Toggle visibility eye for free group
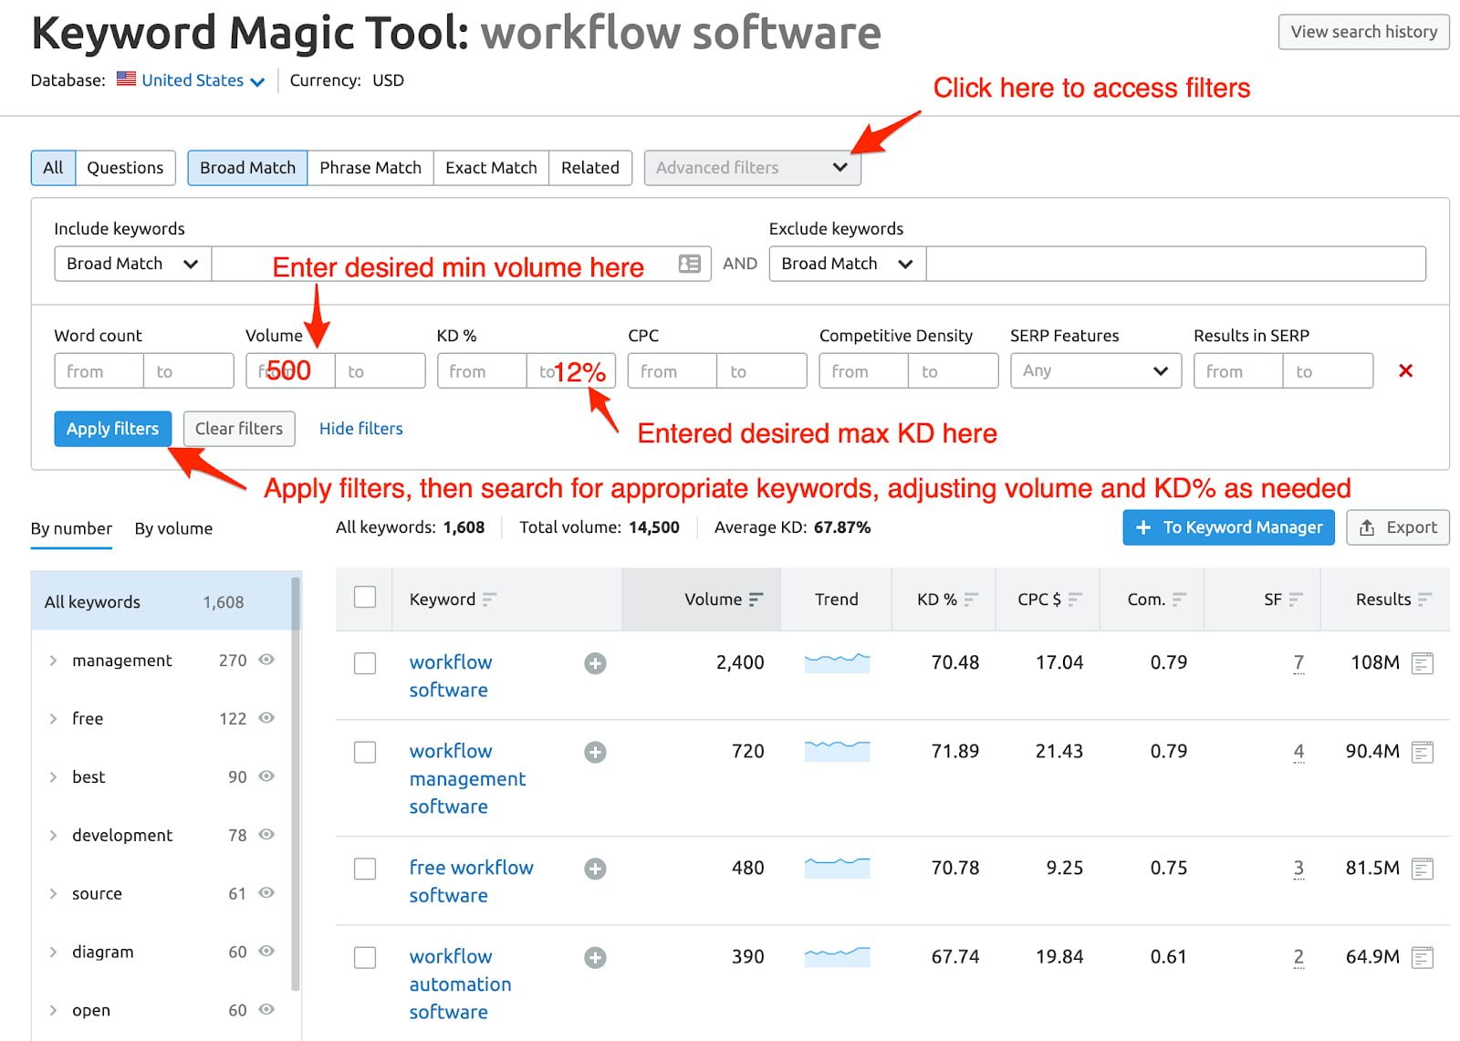The image size is (1460, 1041). [266, 718]
